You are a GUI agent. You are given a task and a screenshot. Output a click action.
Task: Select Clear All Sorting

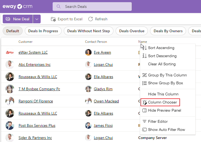coord(168,64)
